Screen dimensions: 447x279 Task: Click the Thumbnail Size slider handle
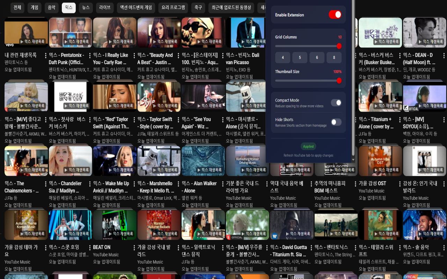(339, 81)
